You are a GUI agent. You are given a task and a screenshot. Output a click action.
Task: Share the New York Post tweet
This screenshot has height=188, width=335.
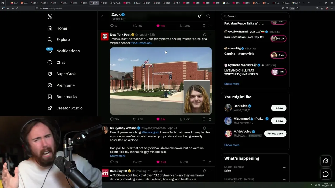[210, 119]
